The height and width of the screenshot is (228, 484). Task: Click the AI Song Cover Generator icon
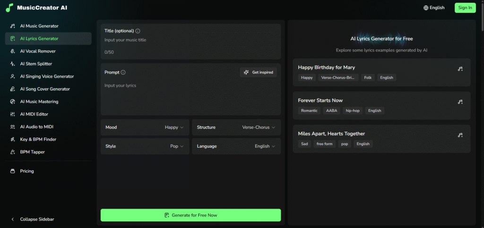13,89
